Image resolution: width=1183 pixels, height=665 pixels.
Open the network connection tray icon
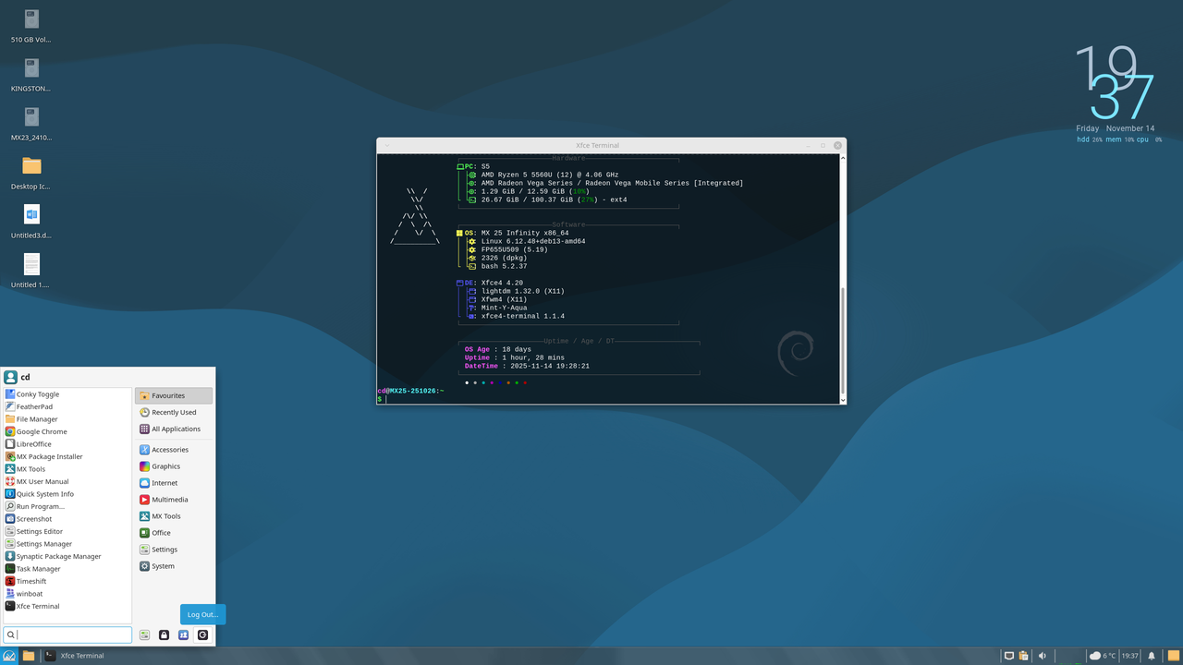tap(1009, 656)
